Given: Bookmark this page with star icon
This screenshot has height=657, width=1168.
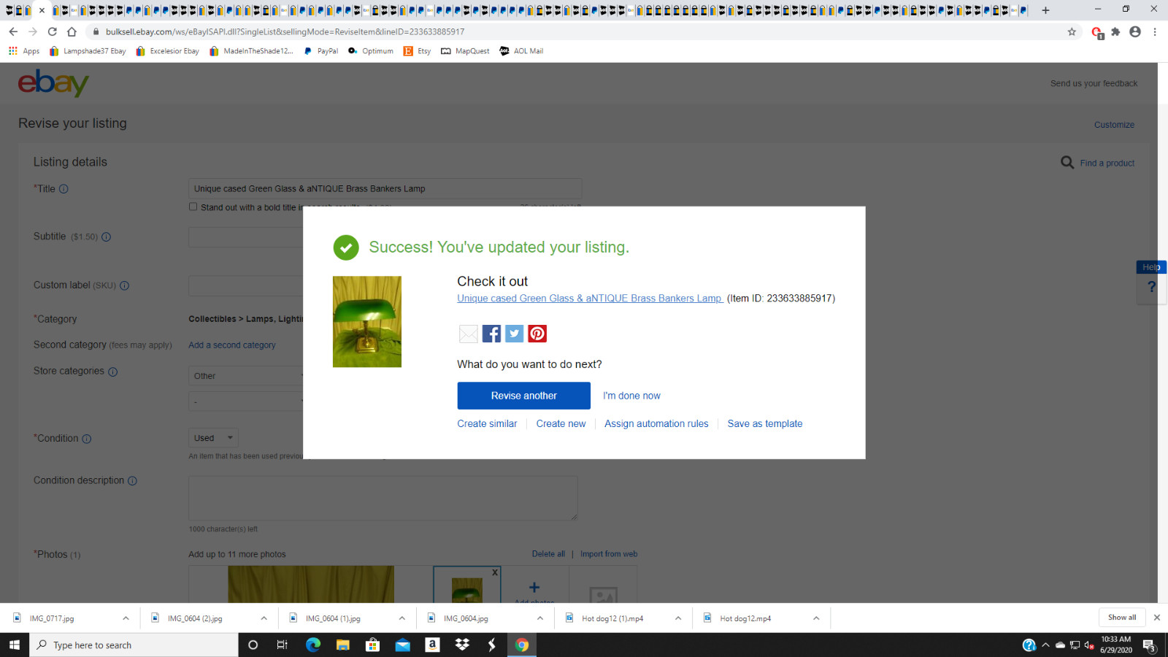Looking at the screenshot, I should tap(1072, 31).
